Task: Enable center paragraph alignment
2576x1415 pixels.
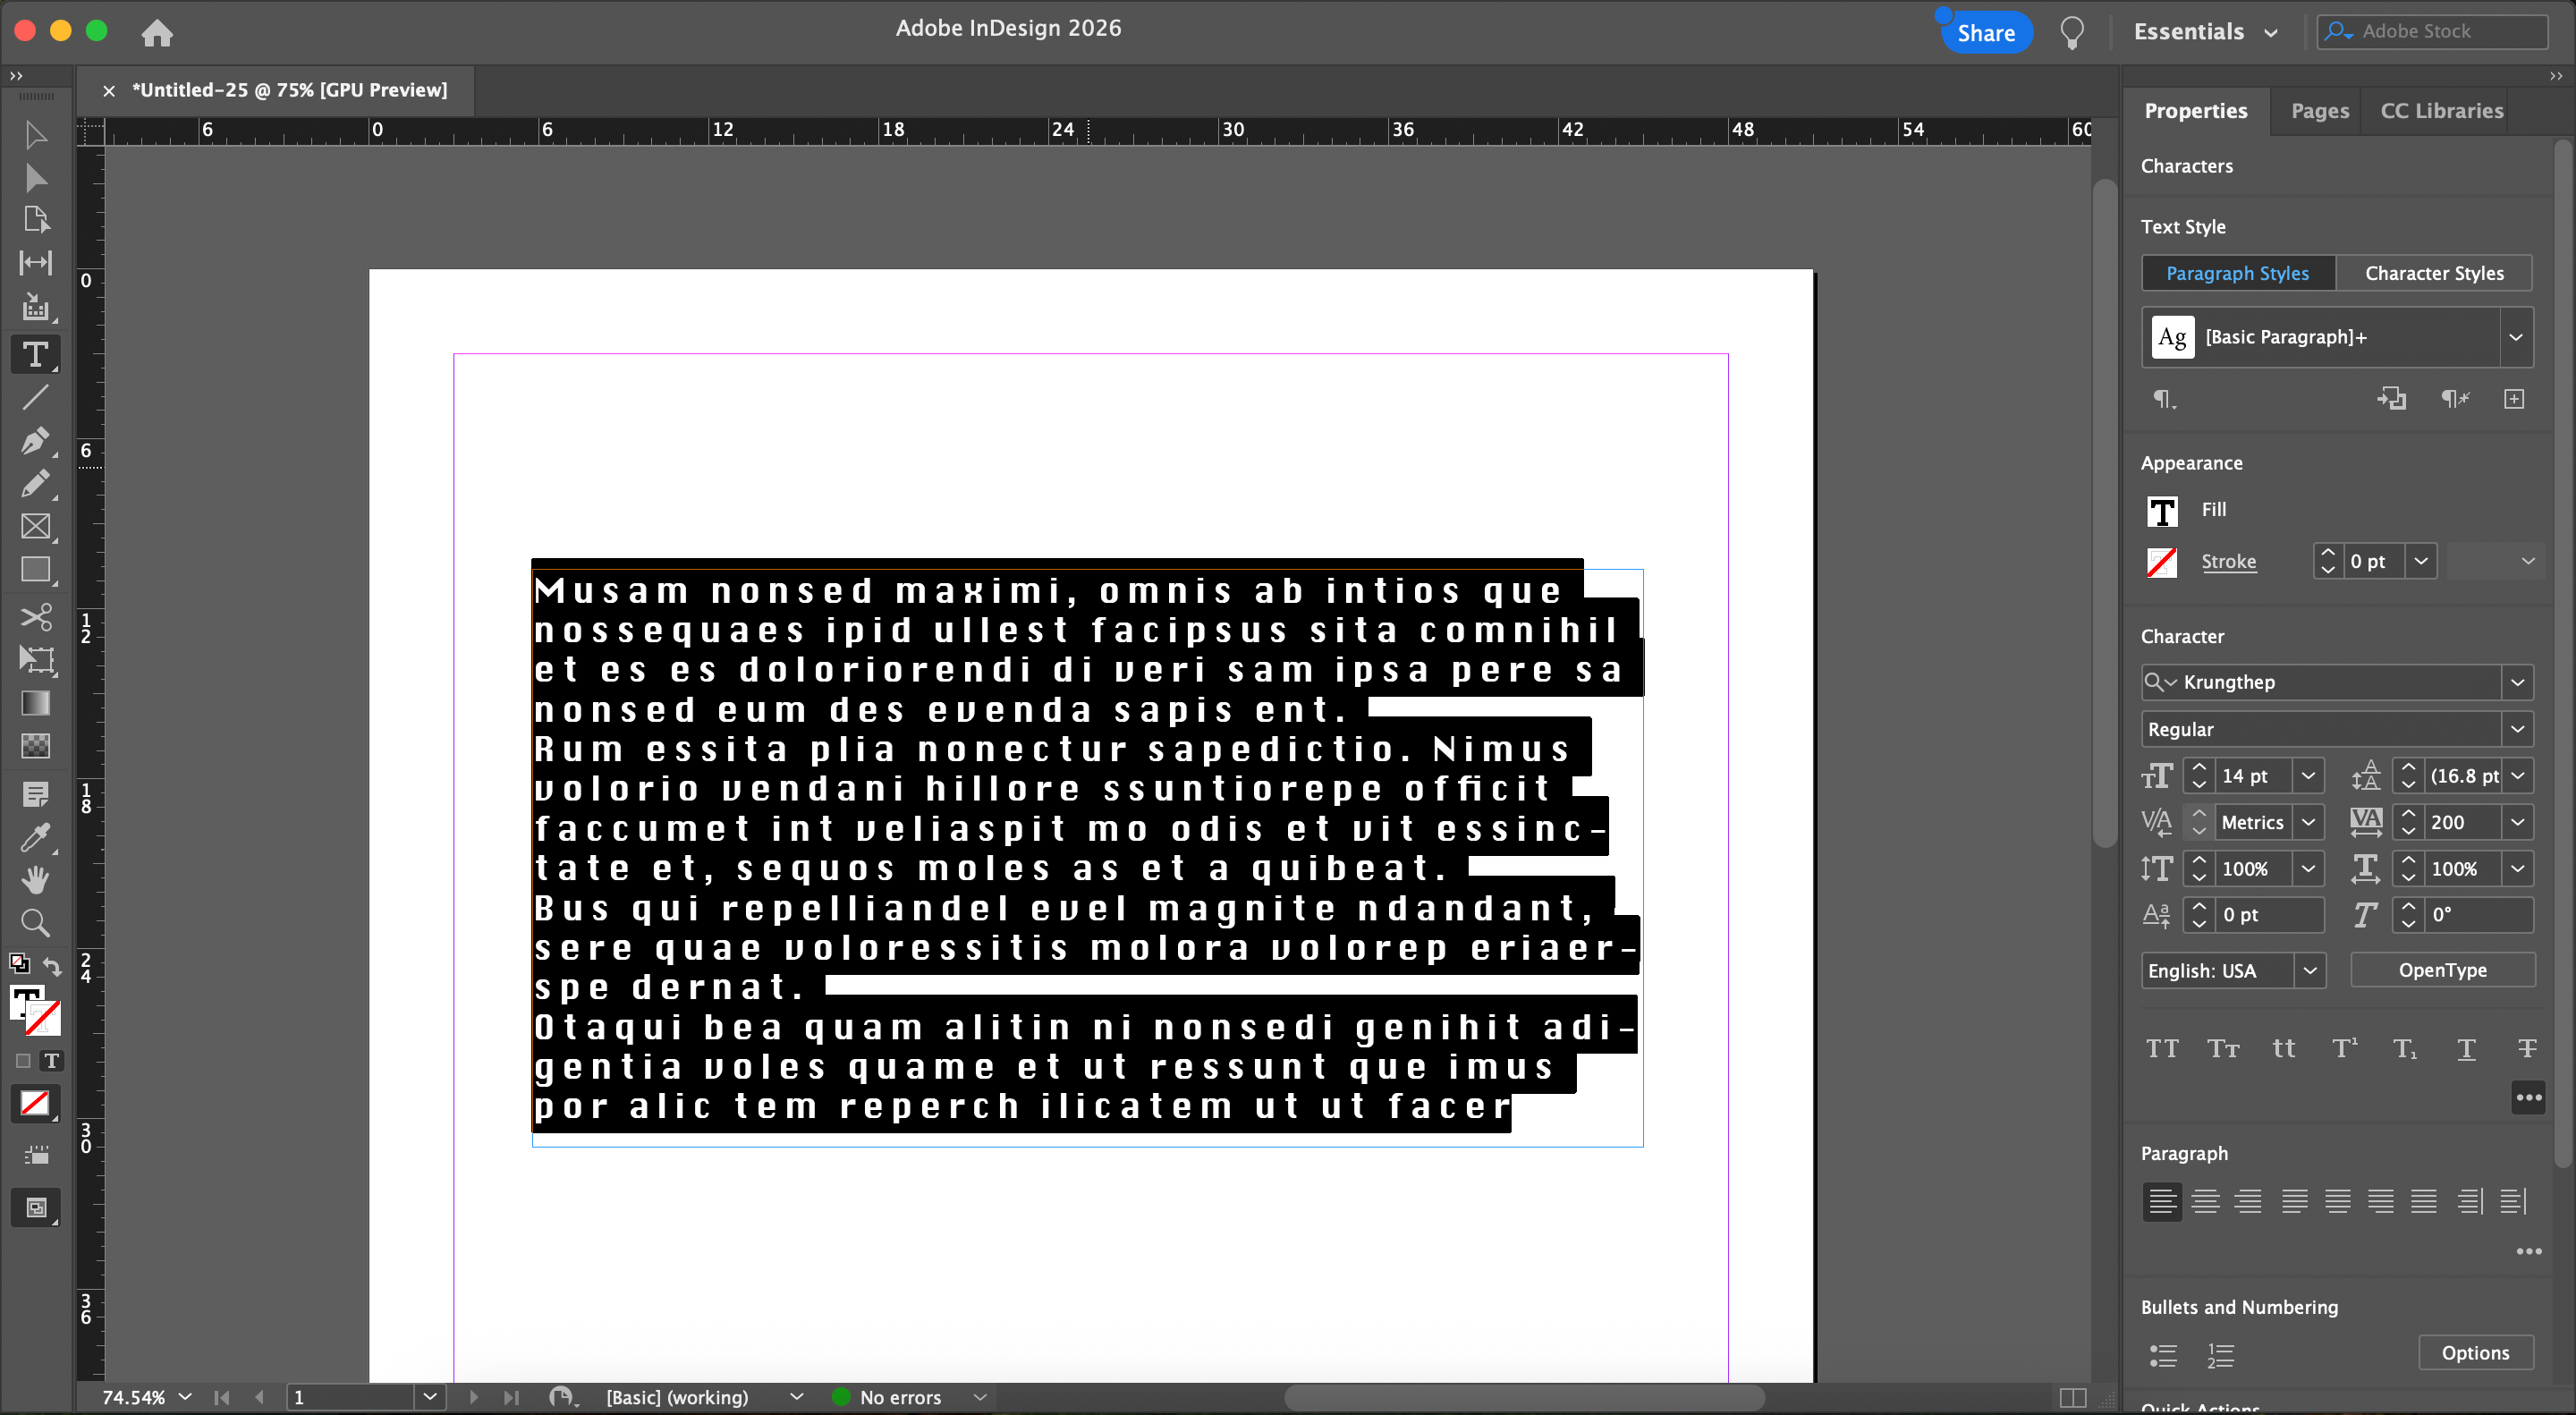Action: point(2205,1200)
